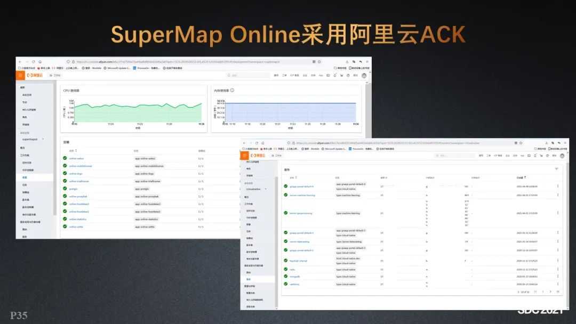Viewport: 576px width, 324px height.
Task: Open more actions for the keycloak-internal row
Action: point(558,261)
